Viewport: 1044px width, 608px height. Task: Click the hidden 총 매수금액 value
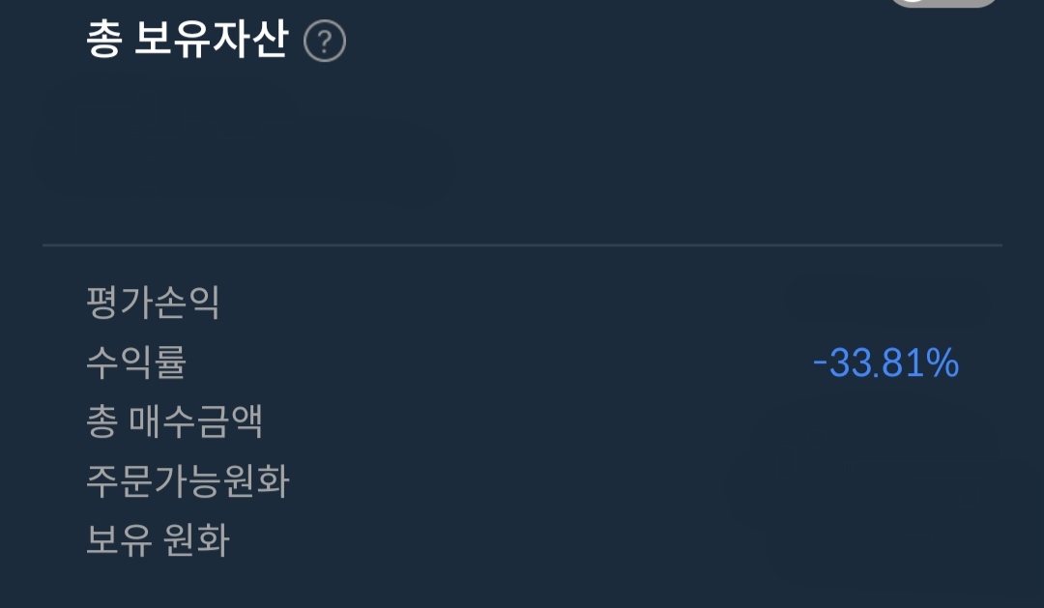[x=870, y=423]
